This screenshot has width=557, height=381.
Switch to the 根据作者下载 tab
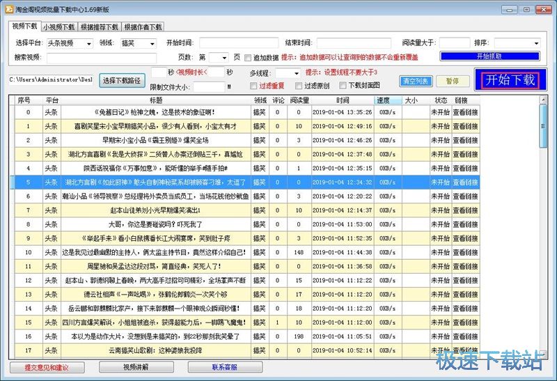[x=143, y=27]
